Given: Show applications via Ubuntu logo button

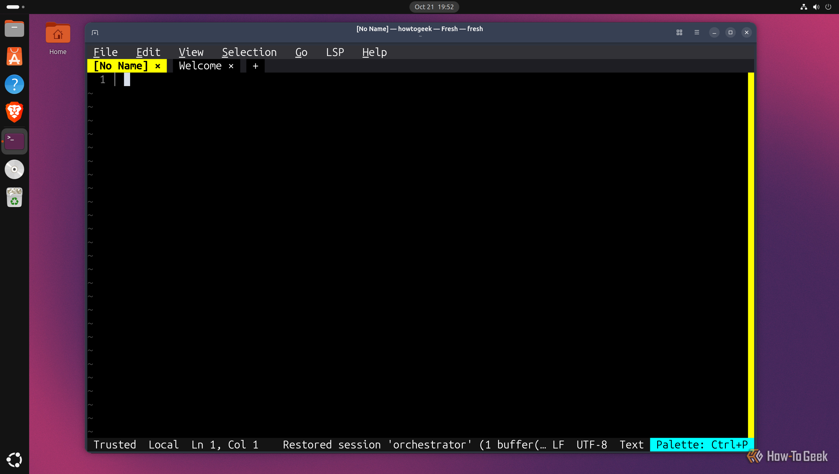Looking at the screenshot, I should [14, 460].
